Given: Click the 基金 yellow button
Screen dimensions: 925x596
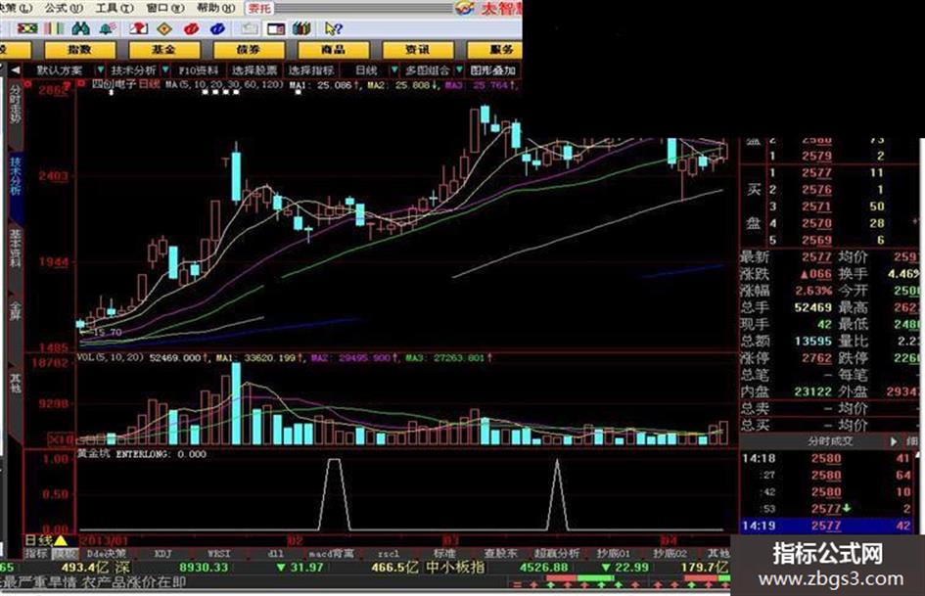Looking at the screenshot, I should (x=164, y=50).
